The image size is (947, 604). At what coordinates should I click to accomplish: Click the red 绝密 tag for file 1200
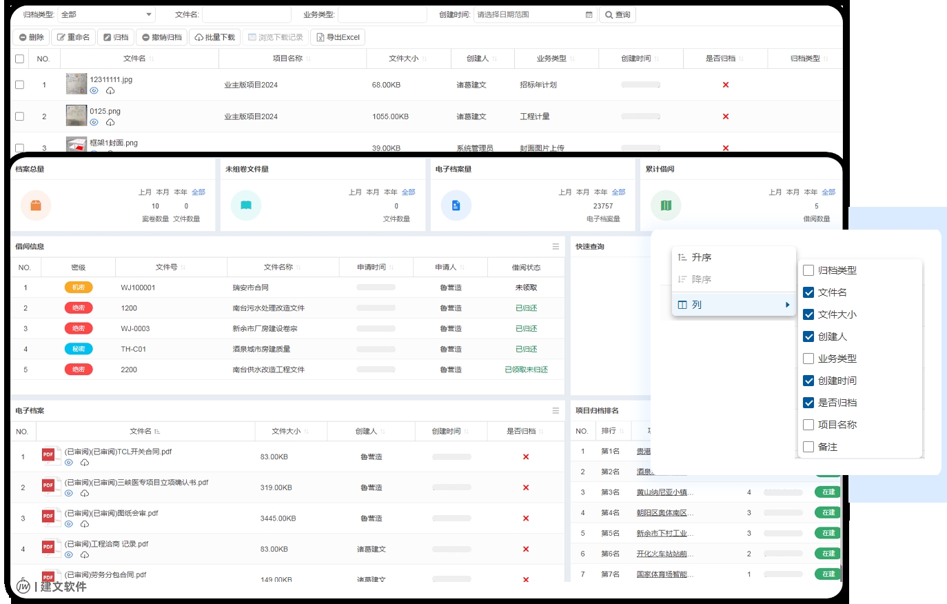click(79, 308)
